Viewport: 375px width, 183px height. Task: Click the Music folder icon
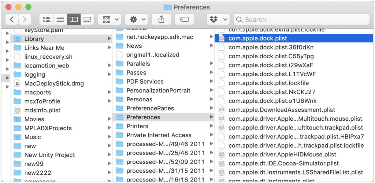(18, 137)
